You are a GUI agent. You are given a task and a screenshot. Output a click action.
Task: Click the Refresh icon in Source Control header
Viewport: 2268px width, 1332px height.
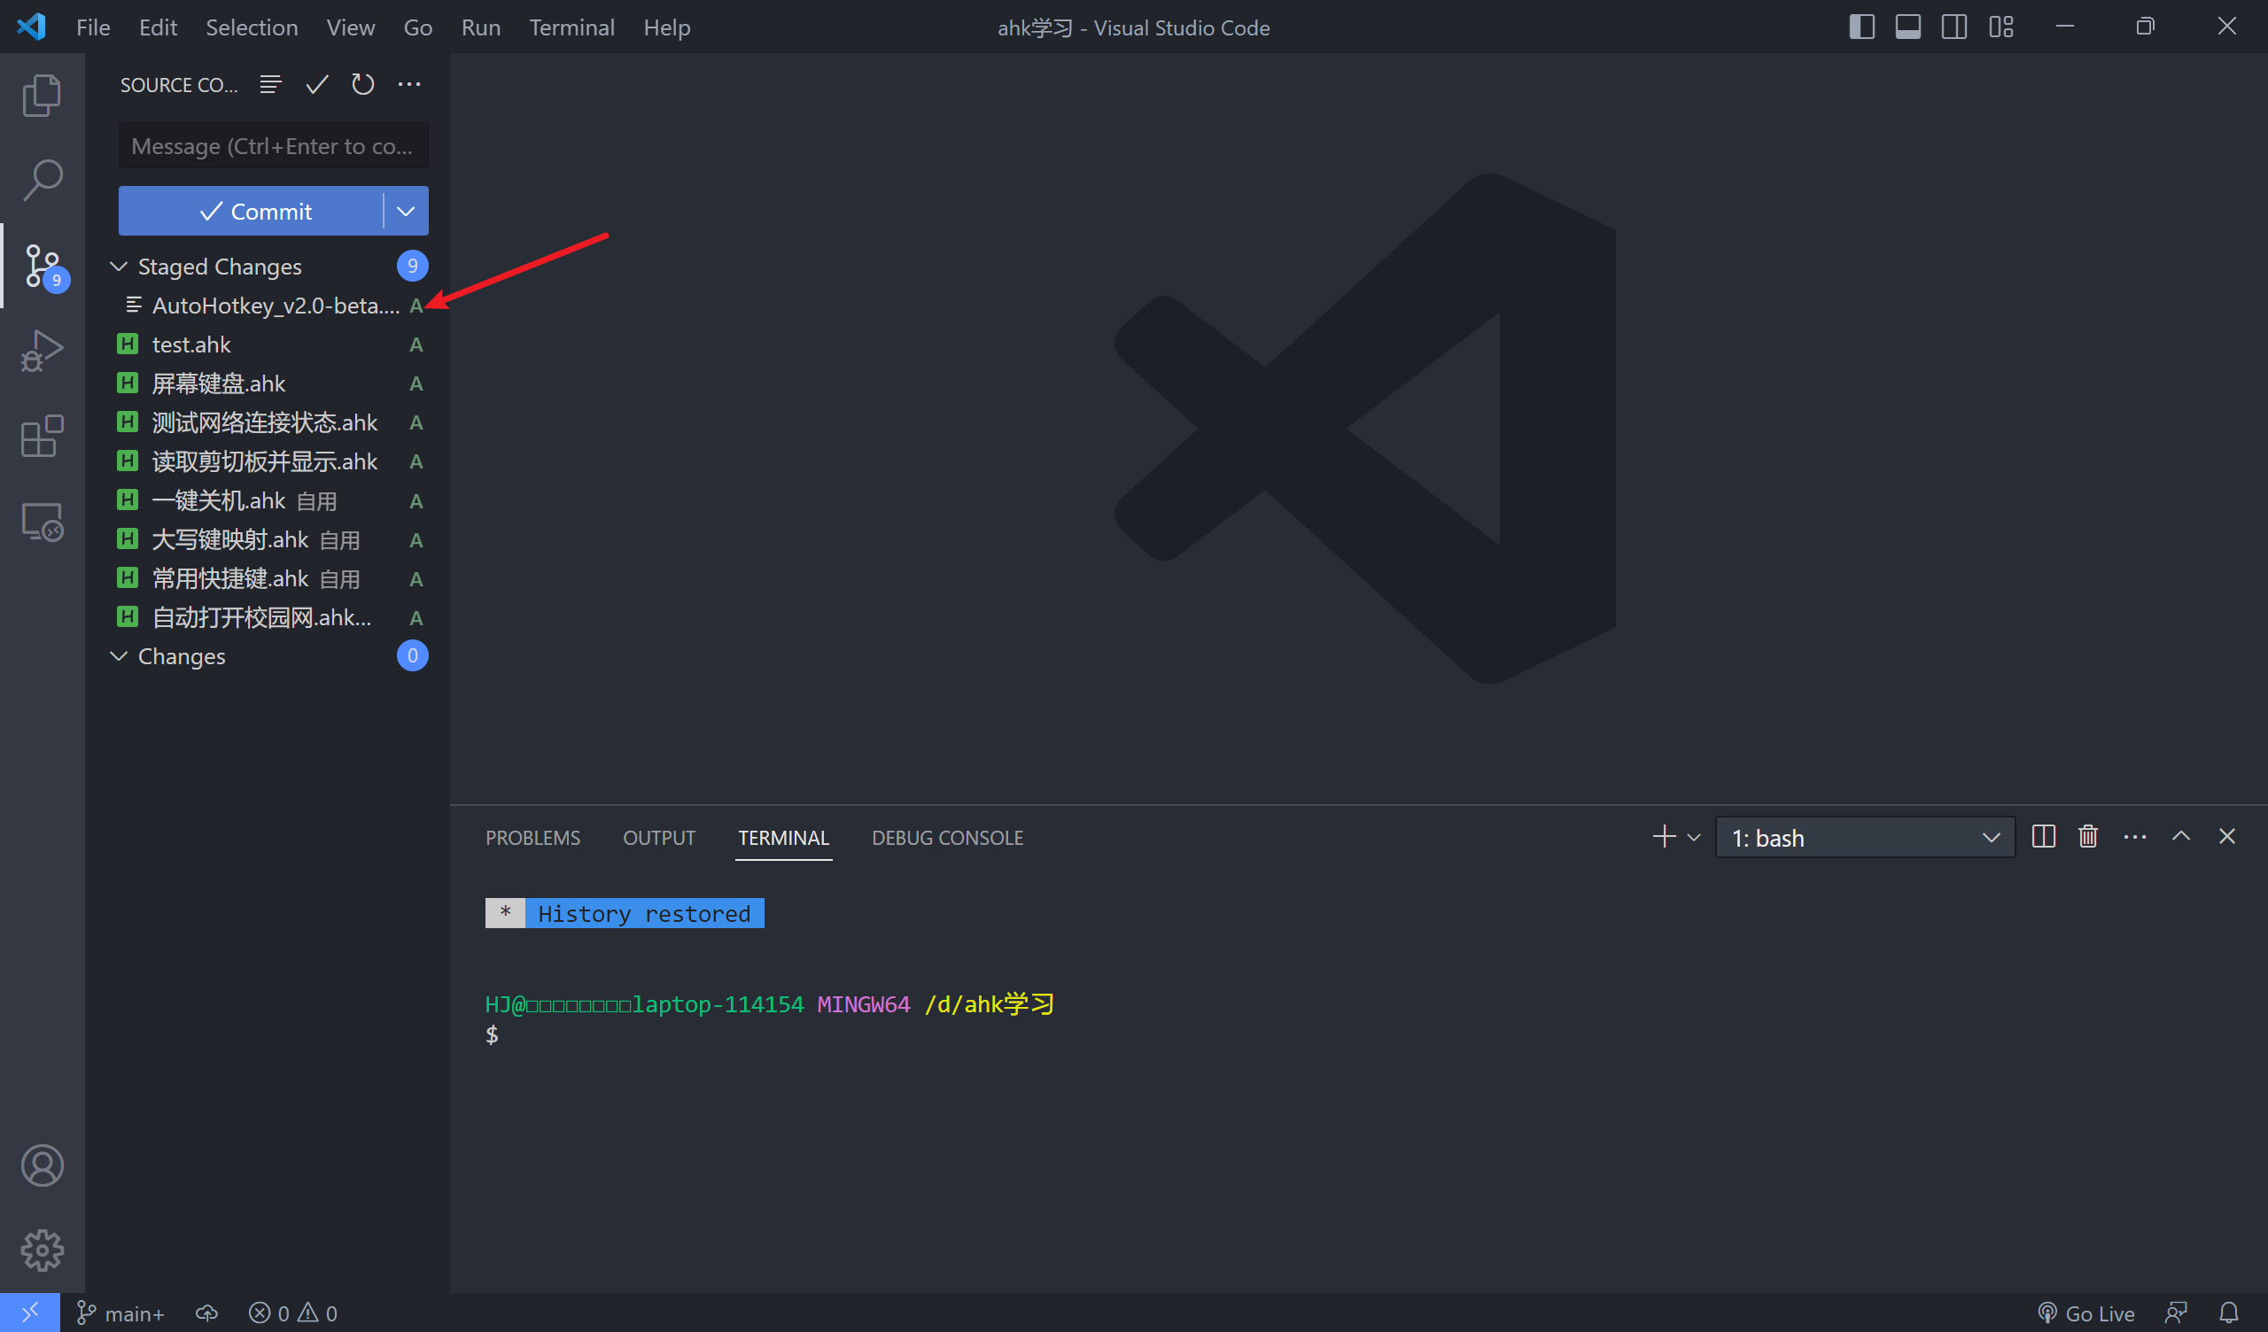[362, 84]
